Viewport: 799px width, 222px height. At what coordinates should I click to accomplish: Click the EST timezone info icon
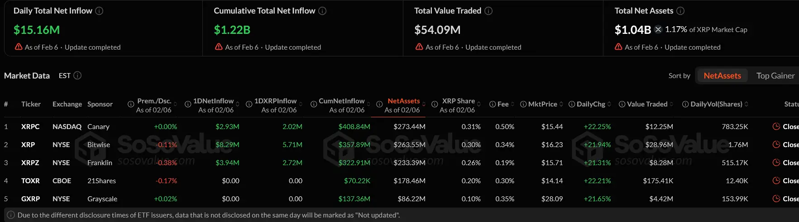pos(77,75)
